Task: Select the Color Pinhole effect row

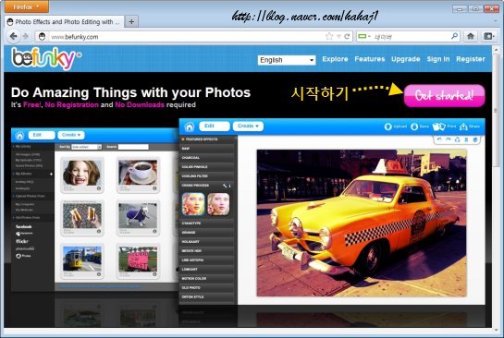Action: click(206, 167)
